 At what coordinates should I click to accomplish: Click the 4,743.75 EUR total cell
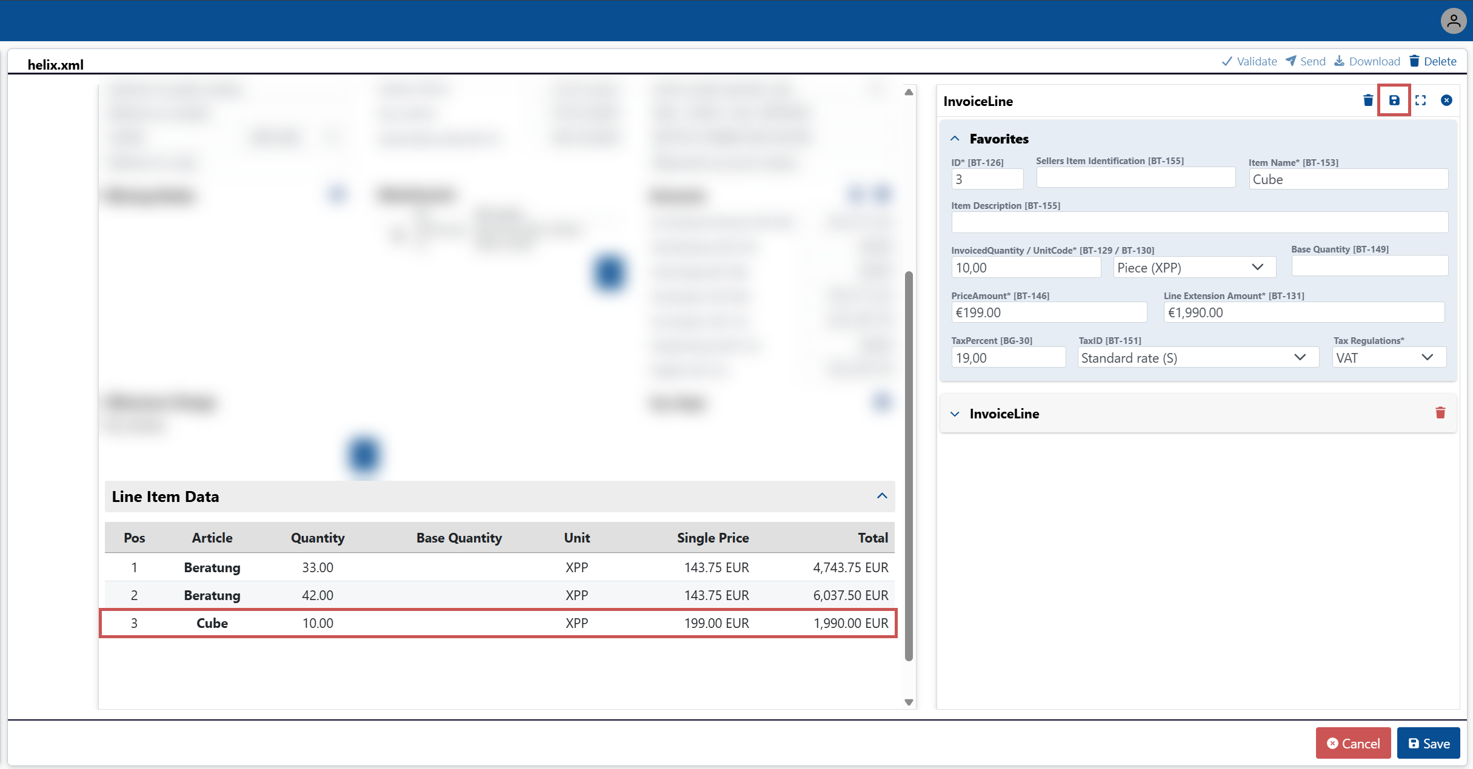pos(850,567)
